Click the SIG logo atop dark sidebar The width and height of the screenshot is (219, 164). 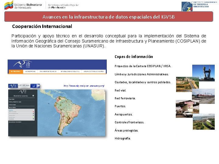click(x=23, y=92)
